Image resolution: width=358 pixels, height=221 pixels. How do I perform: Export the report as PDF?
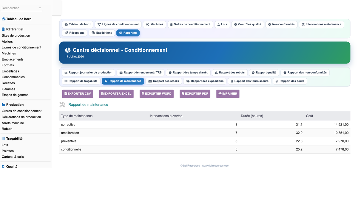pos(195,94)
